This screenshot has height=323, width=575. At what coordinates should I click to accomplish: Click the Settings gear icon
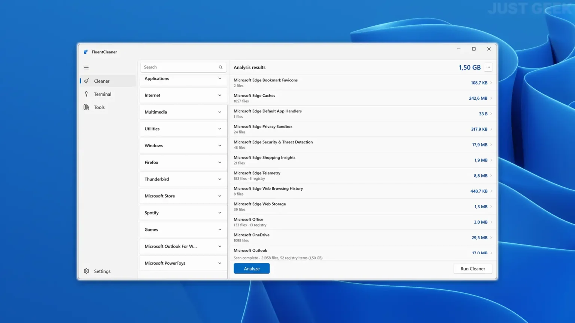[x=86, y=271]
